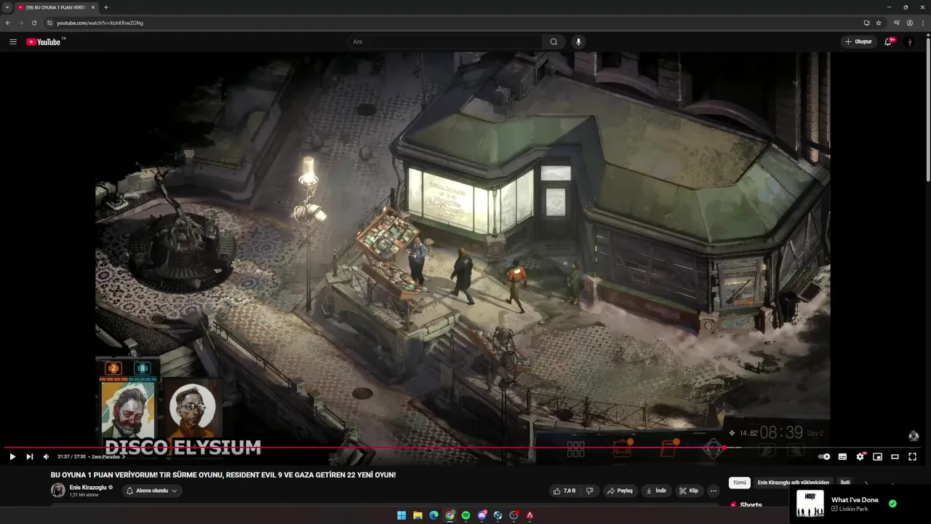Open the Chrome profile icon
This screenshot has height=524, width=931.
click(910, 23)
